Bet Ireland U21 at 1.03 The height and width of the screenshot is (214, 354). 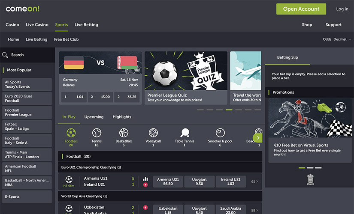[231, 181]
